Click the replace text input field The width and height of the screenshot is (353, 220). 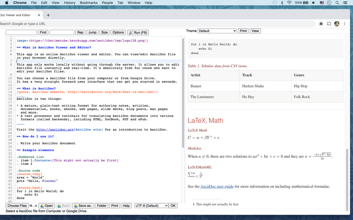tap(62, 32)
